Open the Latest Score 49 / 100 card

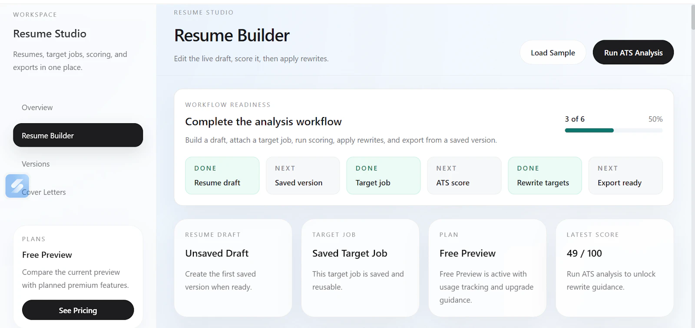click(x=615, y=268)
